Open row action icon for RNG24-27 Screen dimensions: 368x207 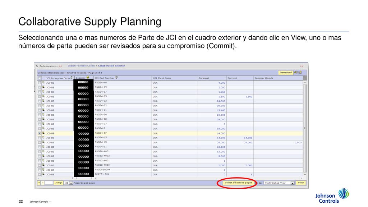pos(43,124)
